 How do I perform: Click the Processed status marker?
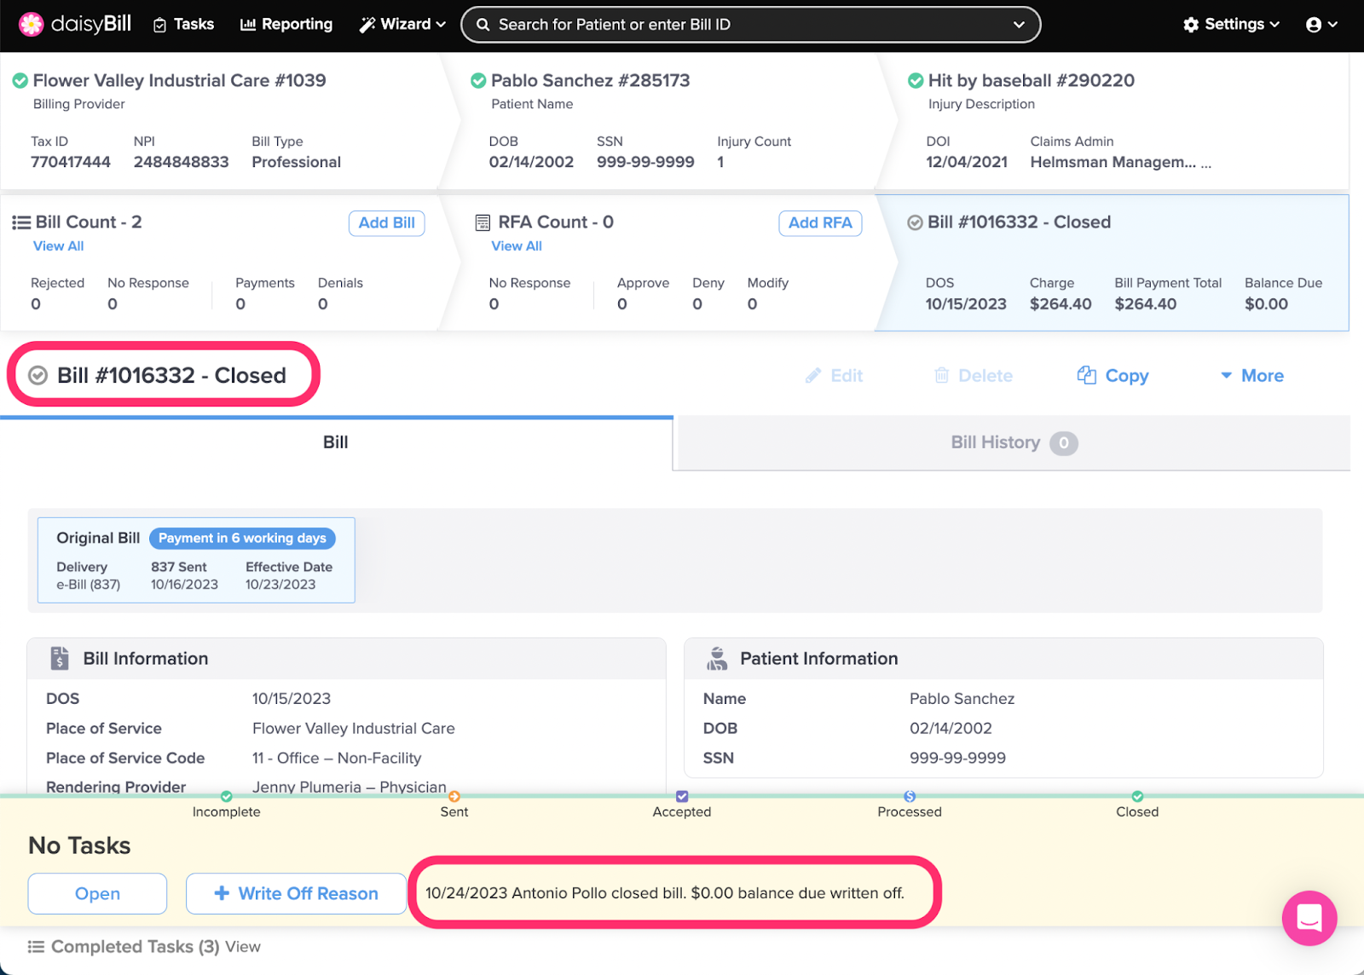point(910,796)
